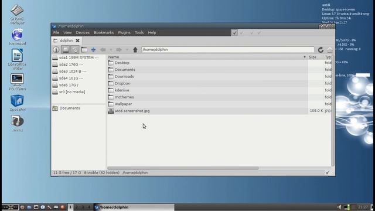Sort by the Type column header

click(328, 57)
